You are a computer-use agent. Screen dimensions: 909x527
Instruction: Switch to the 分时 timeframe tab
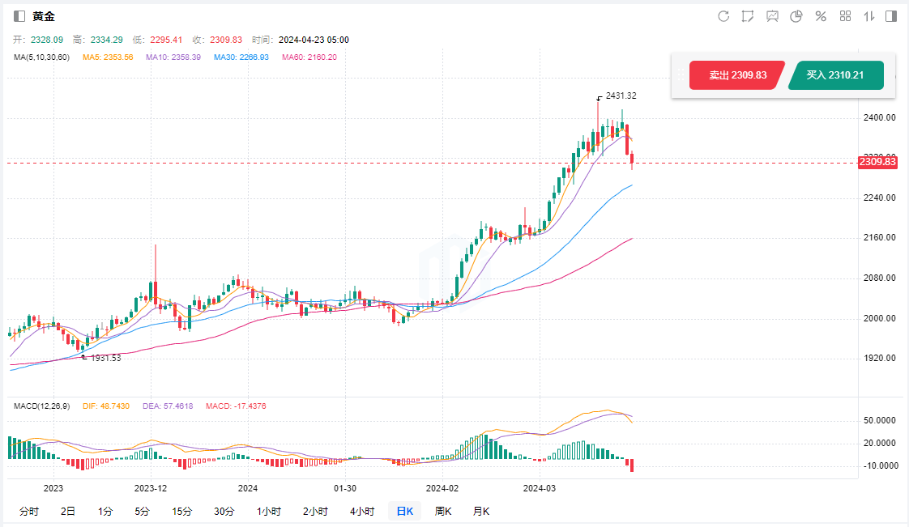(x=28, y=511)
